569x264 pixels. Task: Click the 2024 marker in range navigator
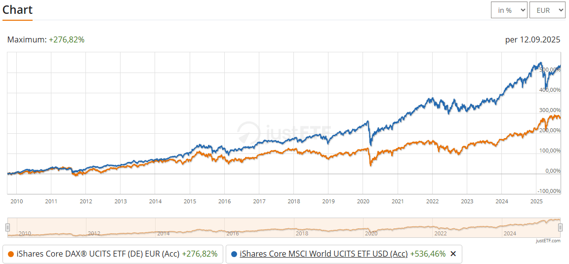tap(509, 233)
